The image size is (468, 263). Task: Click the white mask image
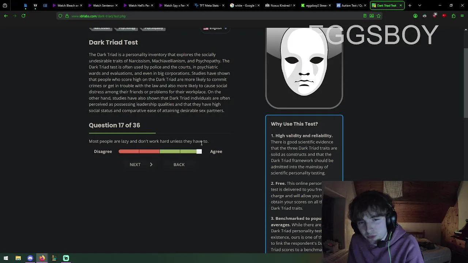click(304, 62)
